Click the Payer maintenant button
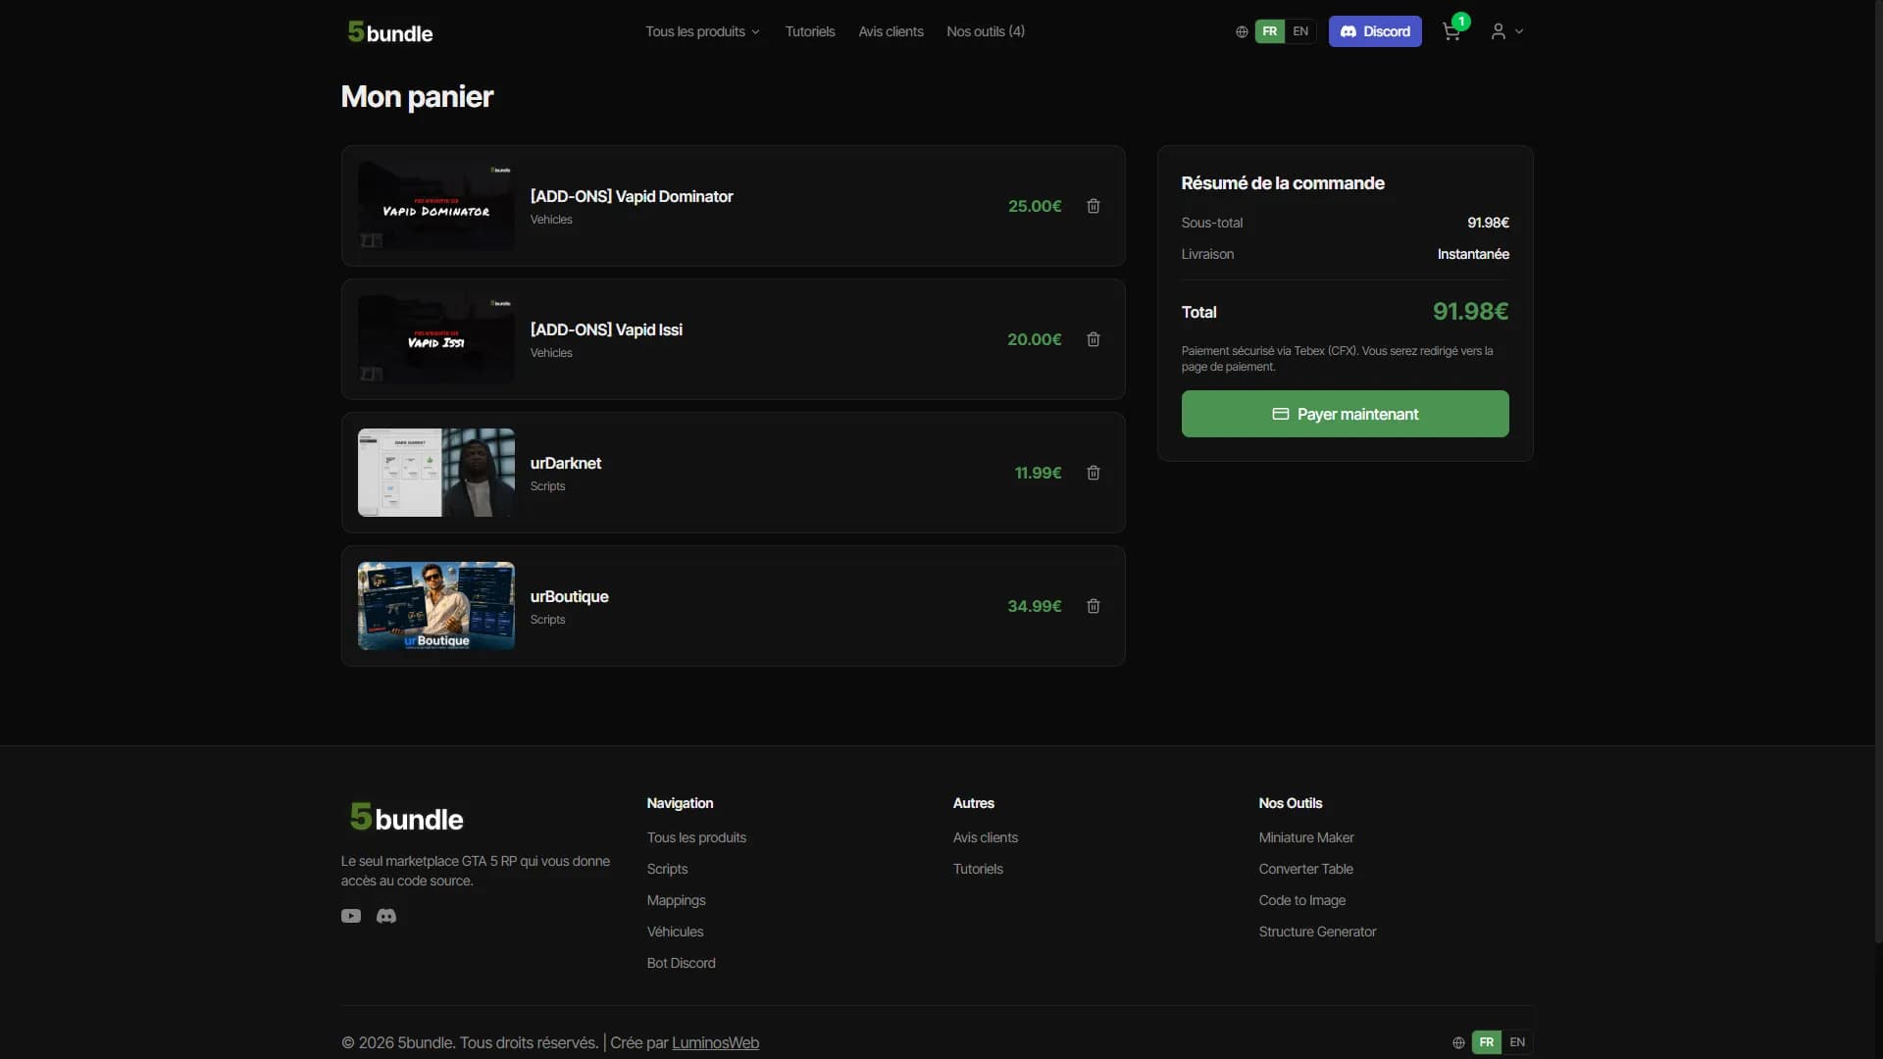1883x1059 pixels. [1345, 414]
